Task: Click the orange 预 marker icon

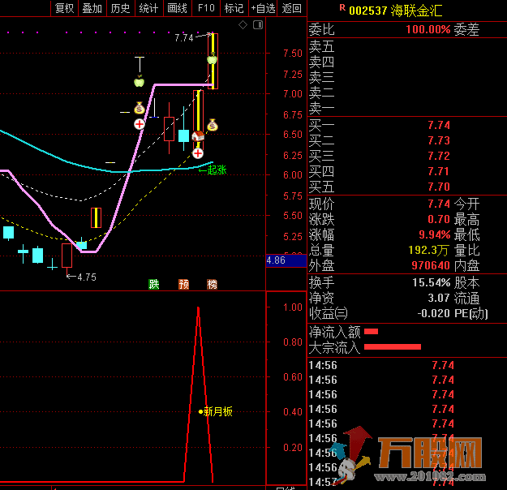Action: tap(183, 284)
